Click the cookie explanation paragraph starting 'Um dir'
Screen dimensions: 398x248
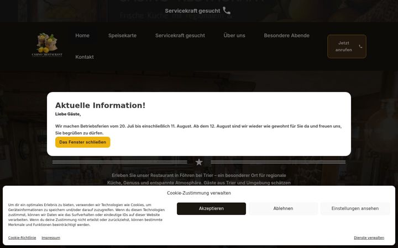pyautogui.click(x=87, y=215)
